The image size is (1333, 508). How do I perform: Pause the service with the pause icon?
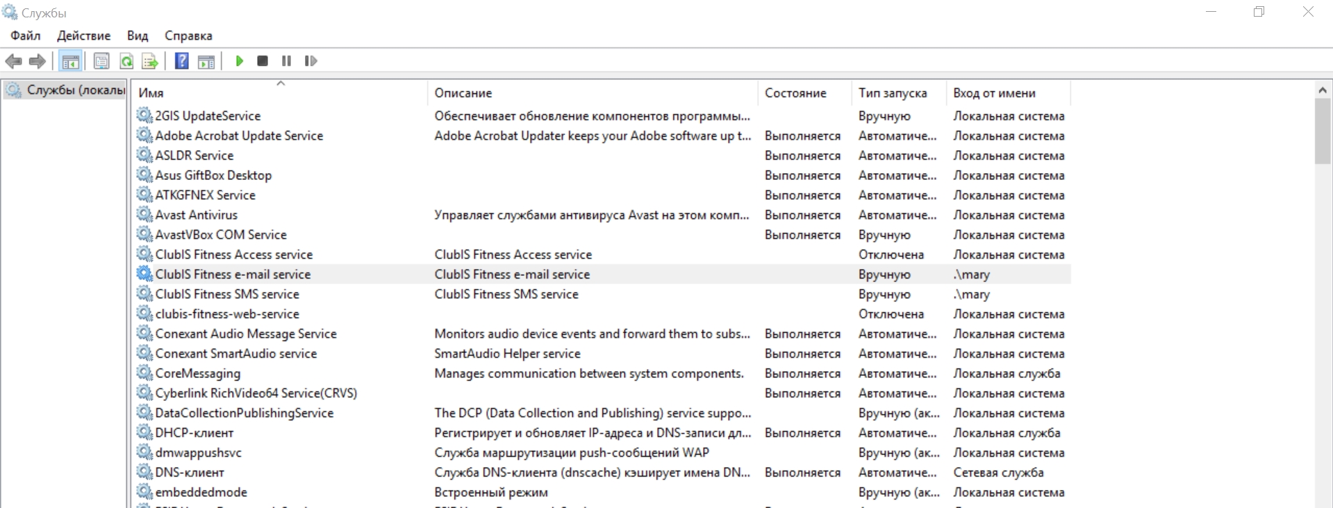(x=286, y=61)
